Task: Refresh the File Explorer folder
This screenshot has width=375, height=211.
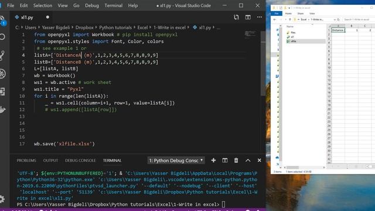Action: pyautogui.click(x=339, y=19)
